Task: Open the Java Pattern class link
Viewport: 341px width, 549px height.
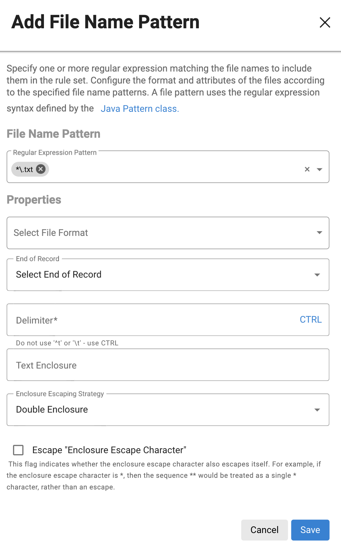Action: tap(140, 109)
